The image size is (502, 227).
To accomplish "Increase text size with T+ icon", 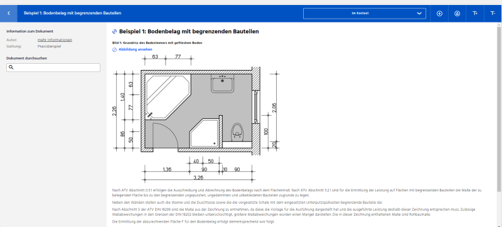I will (x=475, y=13).
